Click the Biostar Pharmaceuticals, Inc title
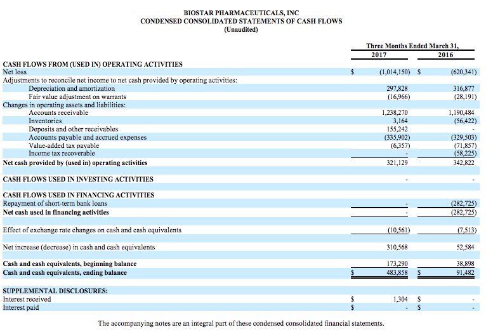The height and width of the screenshot is (332, 486). [240, 13]
